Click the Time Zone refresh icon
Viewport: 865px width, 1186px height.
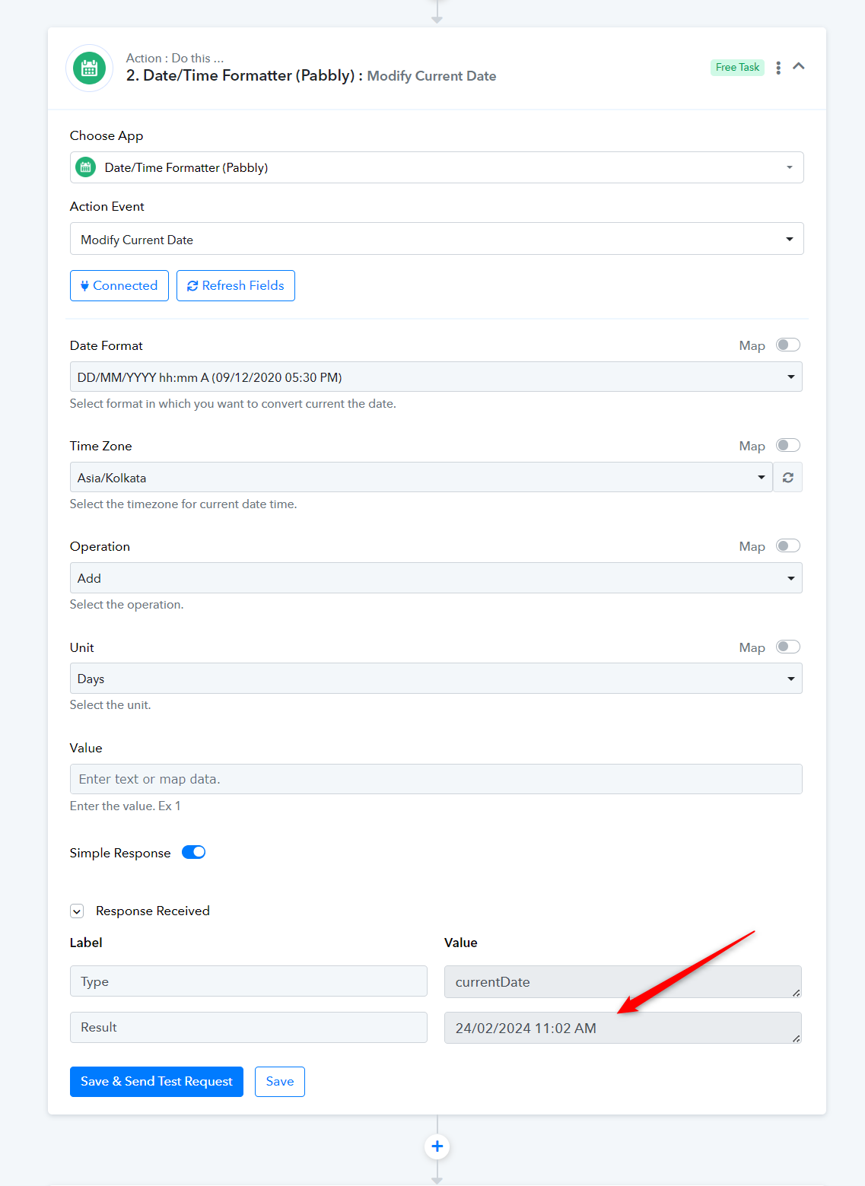tap(788, 478)
